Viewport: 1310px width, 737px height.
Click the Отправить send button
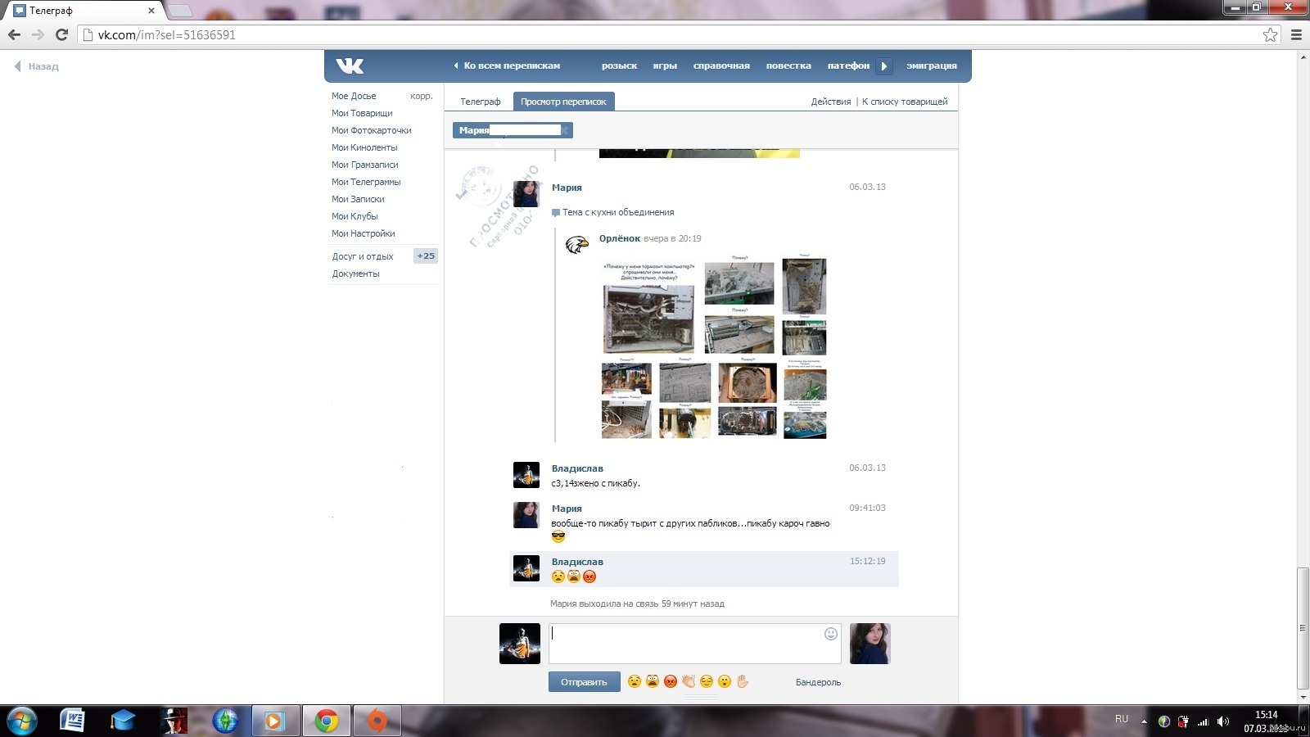click(x=584, y=682)
